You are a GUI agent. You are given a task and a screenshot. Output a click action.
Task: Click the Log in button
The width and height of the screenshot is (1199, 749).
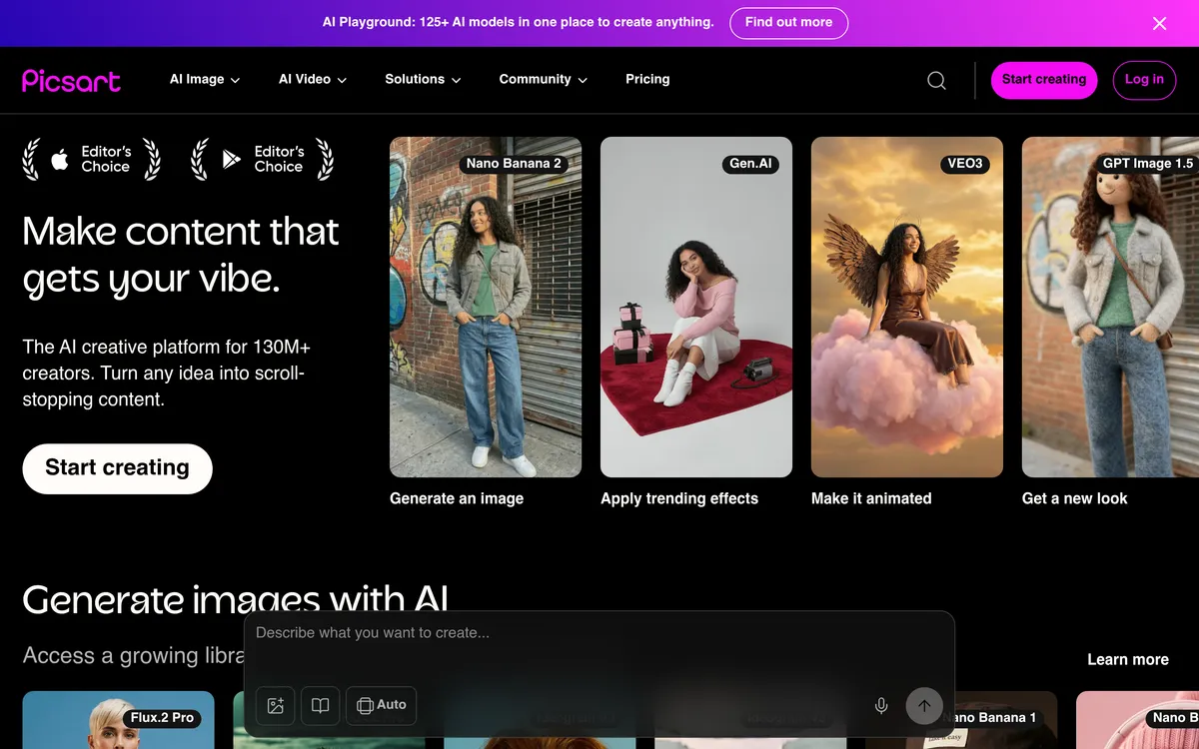coord(1144,80)
